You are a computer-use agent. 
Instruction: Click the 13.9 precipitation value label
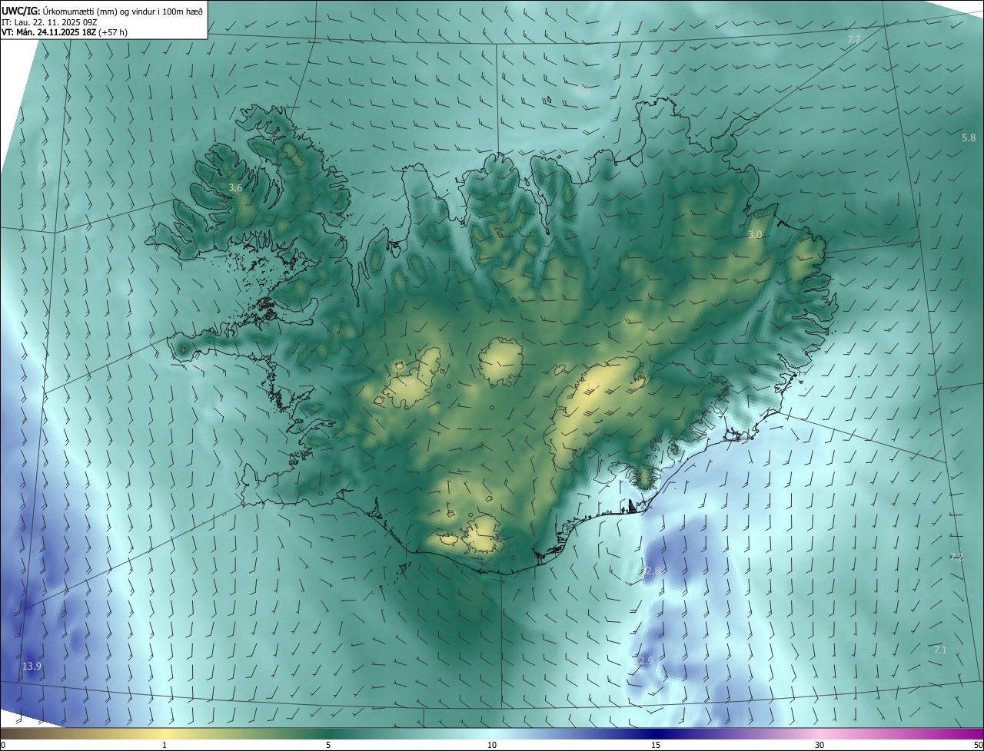pyautogui.click(x=32, y=667)
